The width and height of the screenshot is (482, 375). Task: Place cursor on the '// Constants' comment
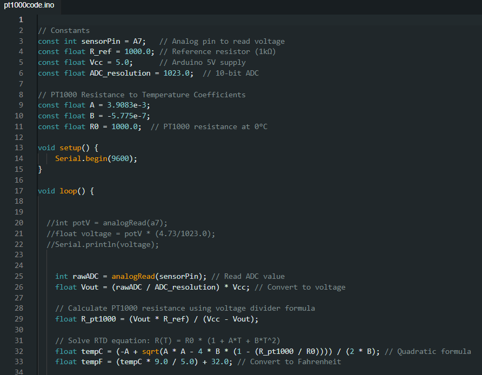(64, 30)
